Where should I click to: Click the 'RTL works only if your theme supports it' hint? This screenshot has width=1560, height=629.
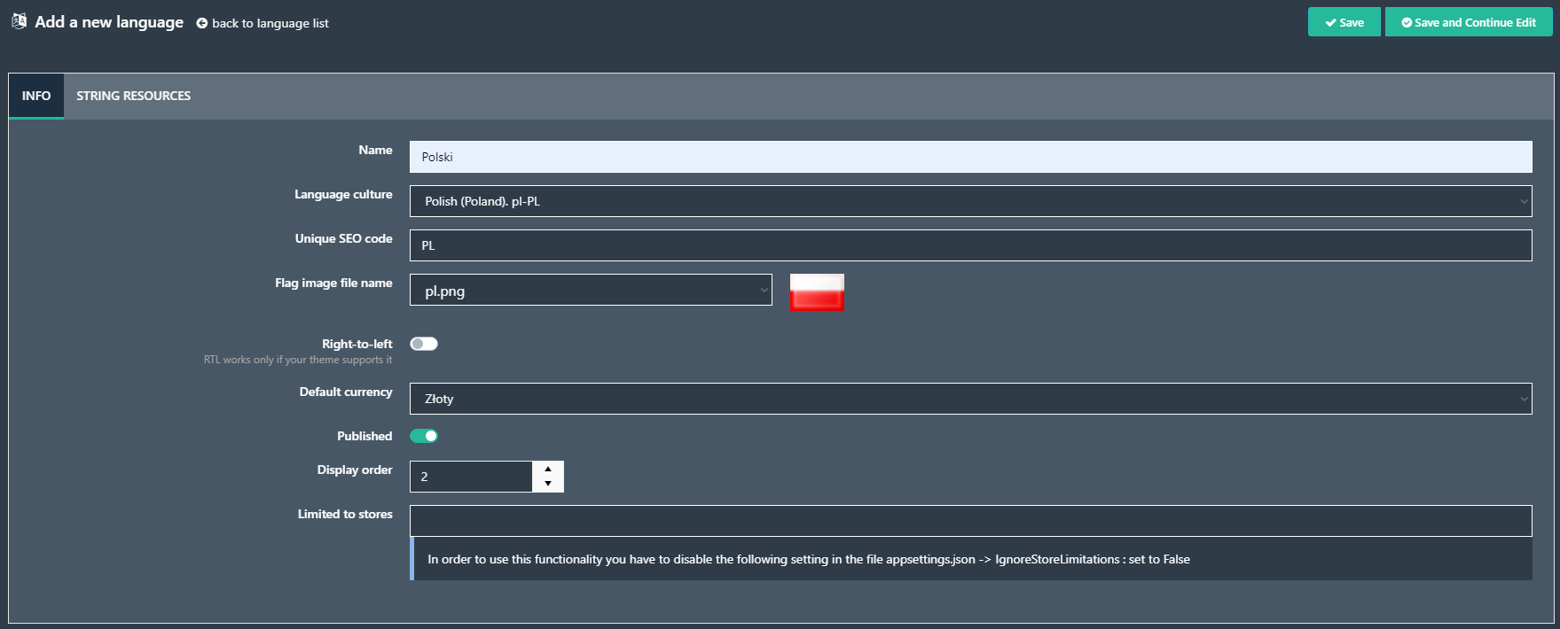(298, 360)
